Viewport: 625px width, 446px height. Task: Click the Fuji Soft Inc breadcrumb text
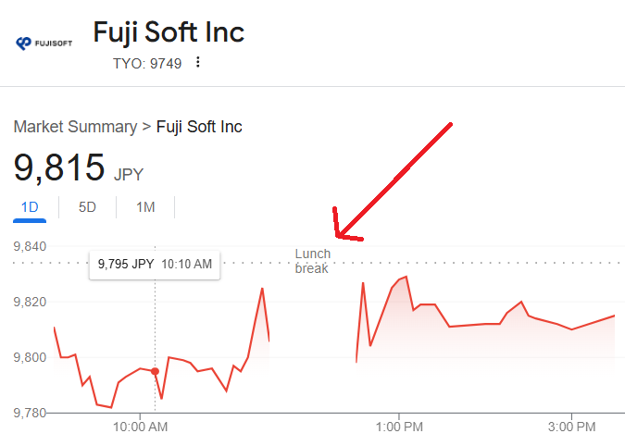tap(199, 127)
